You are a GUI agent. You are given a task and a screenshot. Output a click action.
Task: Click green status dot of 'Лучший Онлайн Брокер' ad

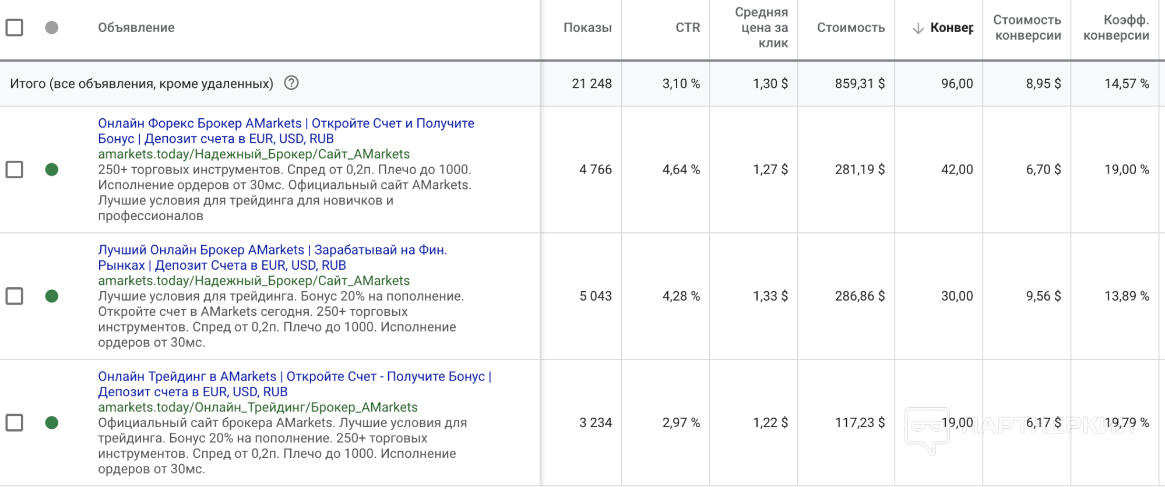coord(52,296)
